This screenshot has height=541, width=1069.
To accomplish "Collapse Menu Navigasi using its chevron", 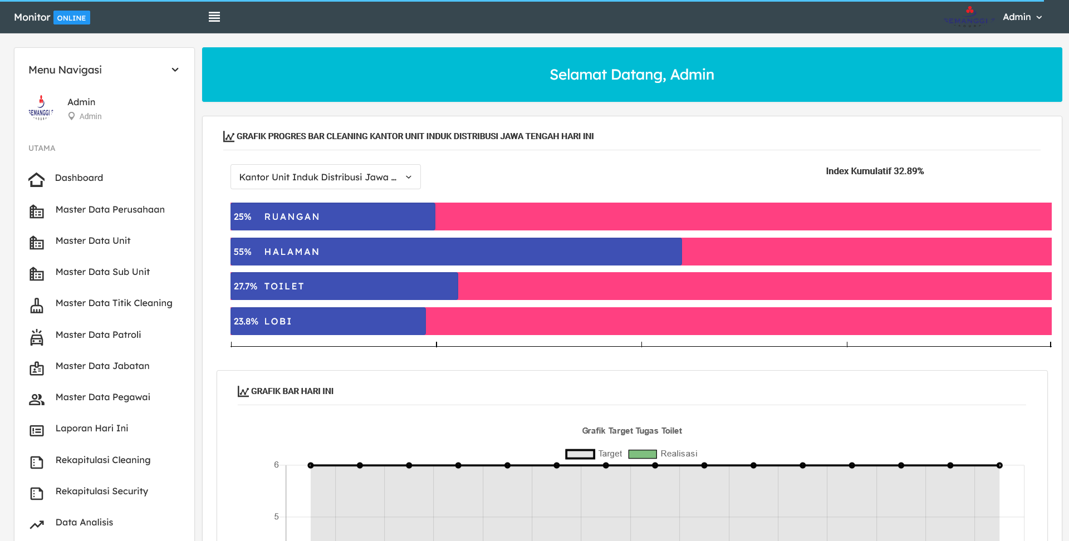I will coord(174,70).
